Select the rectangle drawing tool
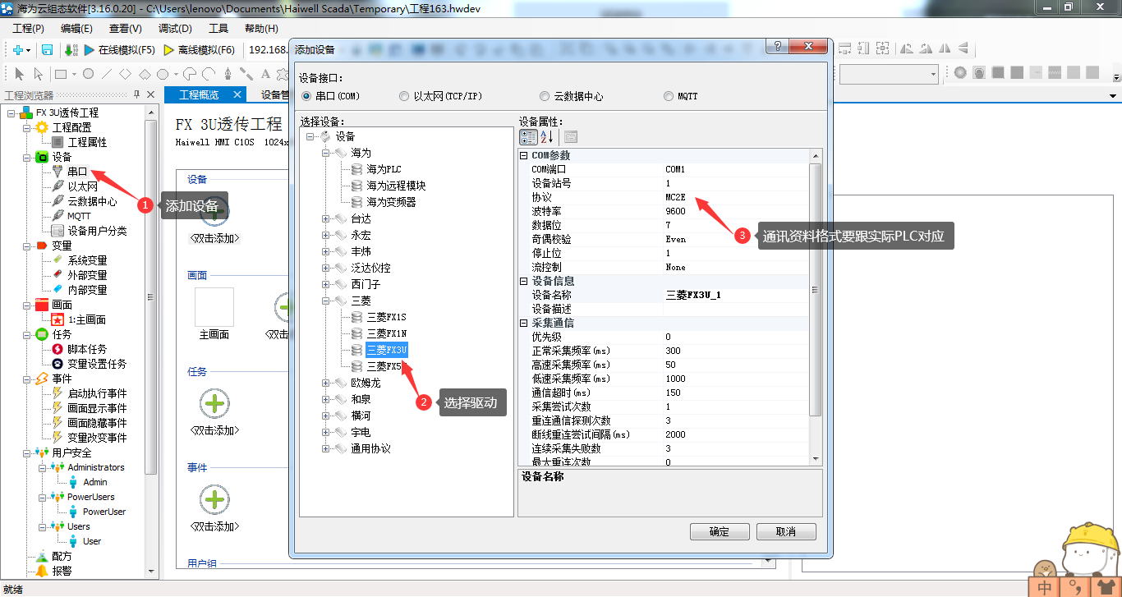The width and height of the screenshot is (1122, 597). tap(61, 74)
